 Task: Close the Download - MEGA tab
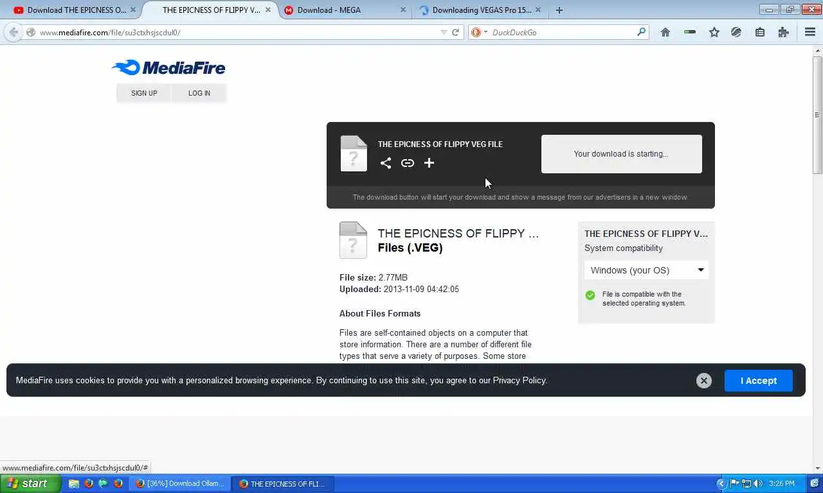click(403, 10)
